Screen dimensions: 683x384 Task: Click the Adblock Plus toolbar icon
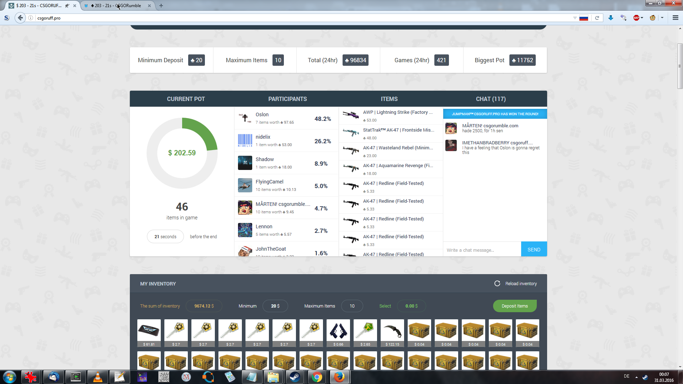[636, 18]
